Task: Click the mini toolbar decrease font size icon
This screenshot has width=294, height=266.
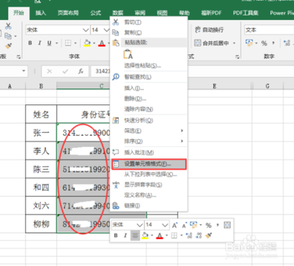Action: coord(184,225)
